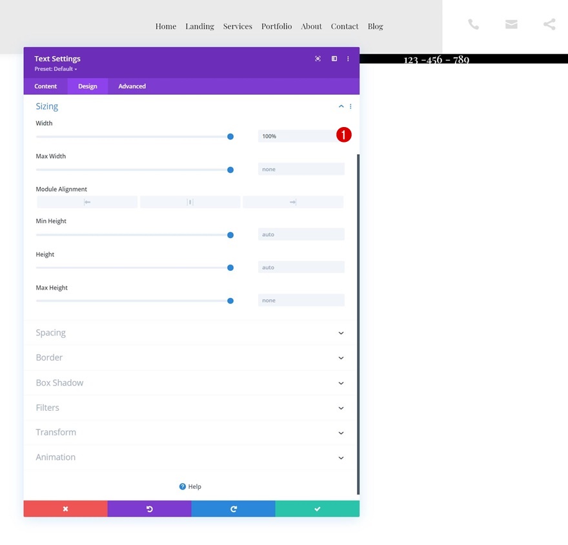
Task: Open the Preset: Default dropdown
Action: pos(56,69)
